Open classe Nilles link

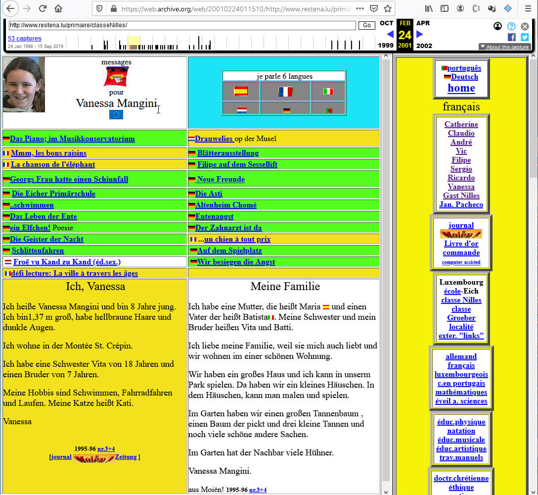(x=461, y=300)
